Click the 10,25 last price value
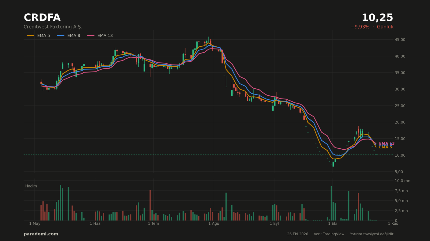Viewport: 430px width, 241px height. pos(377,18)
